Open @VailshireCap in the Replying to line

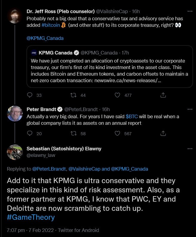coord(84,169)
